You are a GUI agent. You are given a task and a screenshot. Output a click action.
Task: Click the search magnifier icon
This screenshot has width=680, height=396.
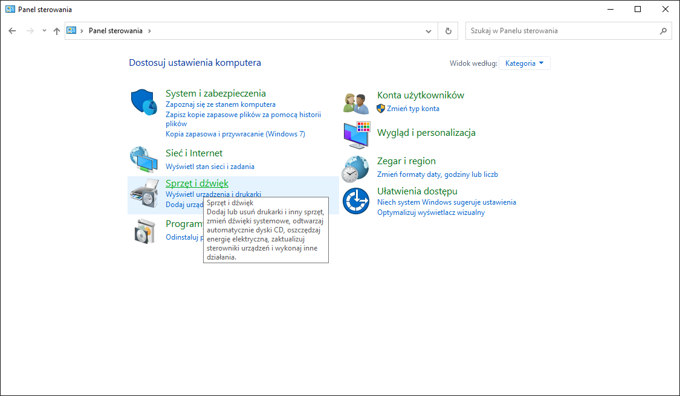tap(663, 31)
